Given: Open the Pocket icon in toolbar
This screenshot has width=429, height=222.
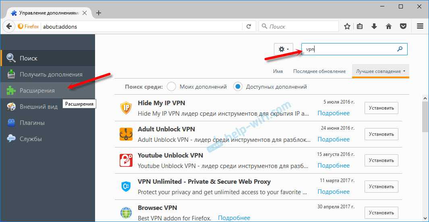Looking at the screenshot, I should (x=403, y=27).
